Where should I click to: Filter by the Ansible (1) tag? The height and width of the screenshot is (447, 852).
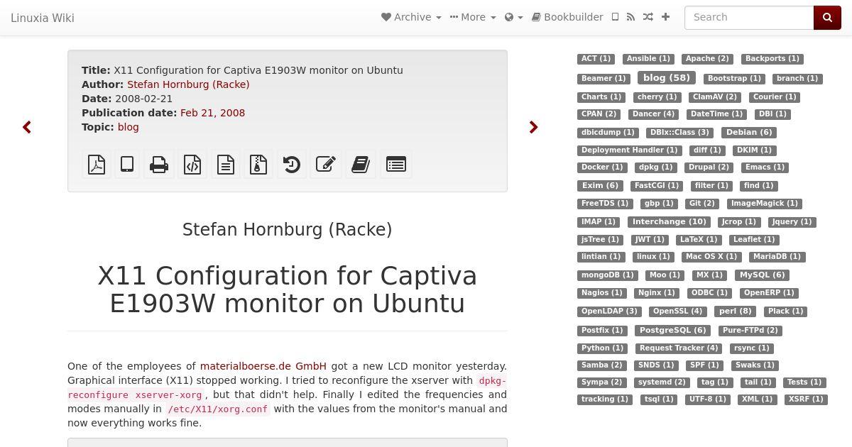tap(648, 59)
